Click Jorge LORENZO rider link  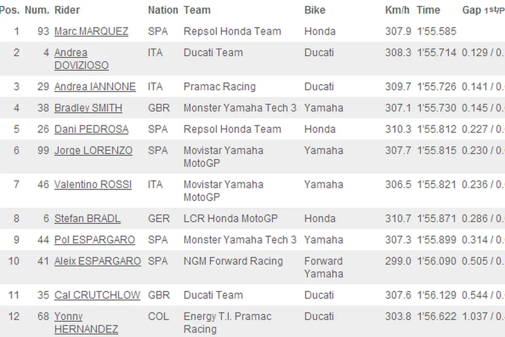pyautogui.click(x=93, y=151)
